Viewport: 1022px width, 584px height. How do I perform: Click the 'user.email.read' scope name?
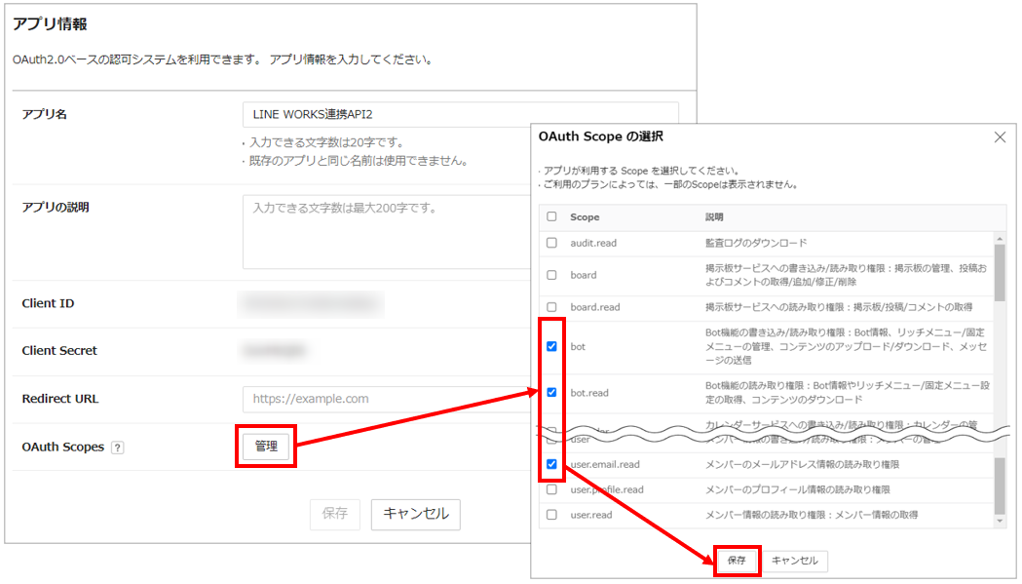click(x=605, y=465)
